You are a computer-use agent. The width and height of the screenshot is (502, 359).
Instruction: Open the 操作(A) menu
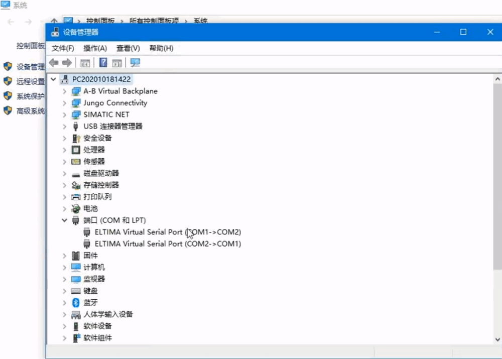point(95,48)
